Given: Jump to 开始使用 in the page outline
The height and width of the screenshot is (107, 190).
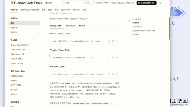Looking at the screenshot, I should pos(135,23).
